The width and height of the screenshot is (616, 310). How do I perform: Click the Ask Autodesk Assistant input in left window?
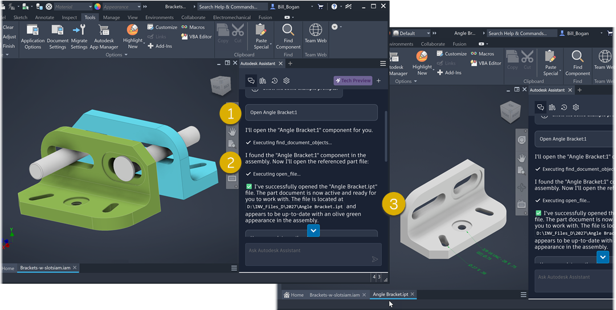coord(313,255)
